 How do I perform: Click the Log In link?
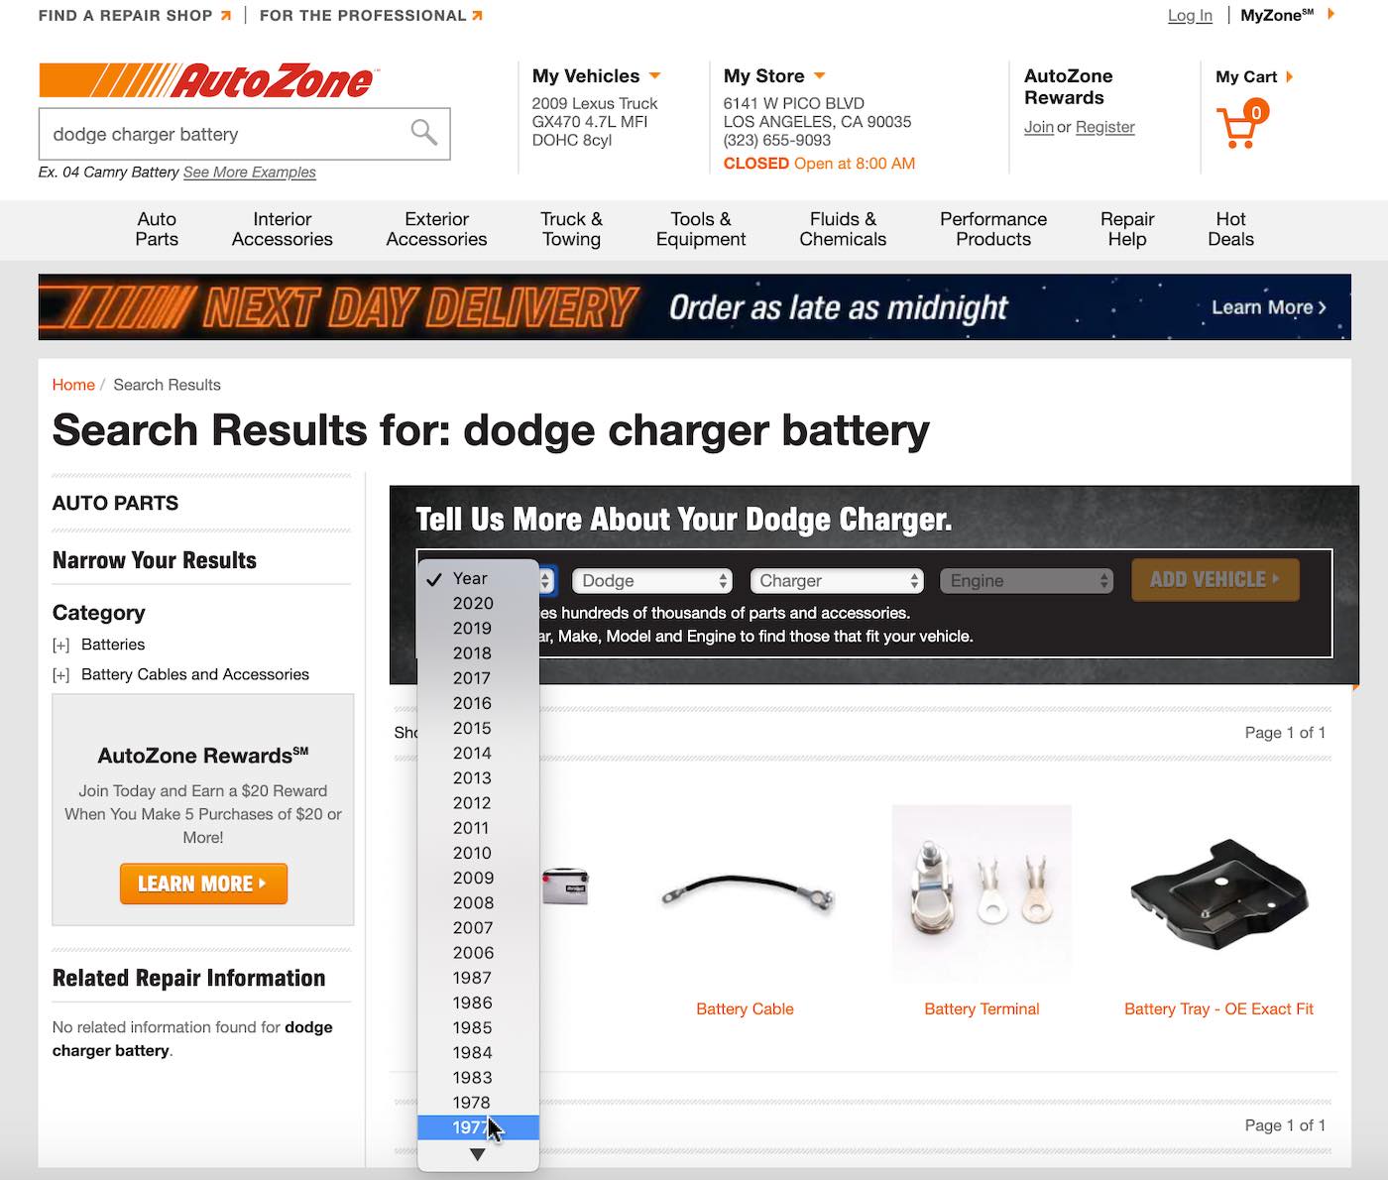pyautogui.click(x=1190, y=16)
